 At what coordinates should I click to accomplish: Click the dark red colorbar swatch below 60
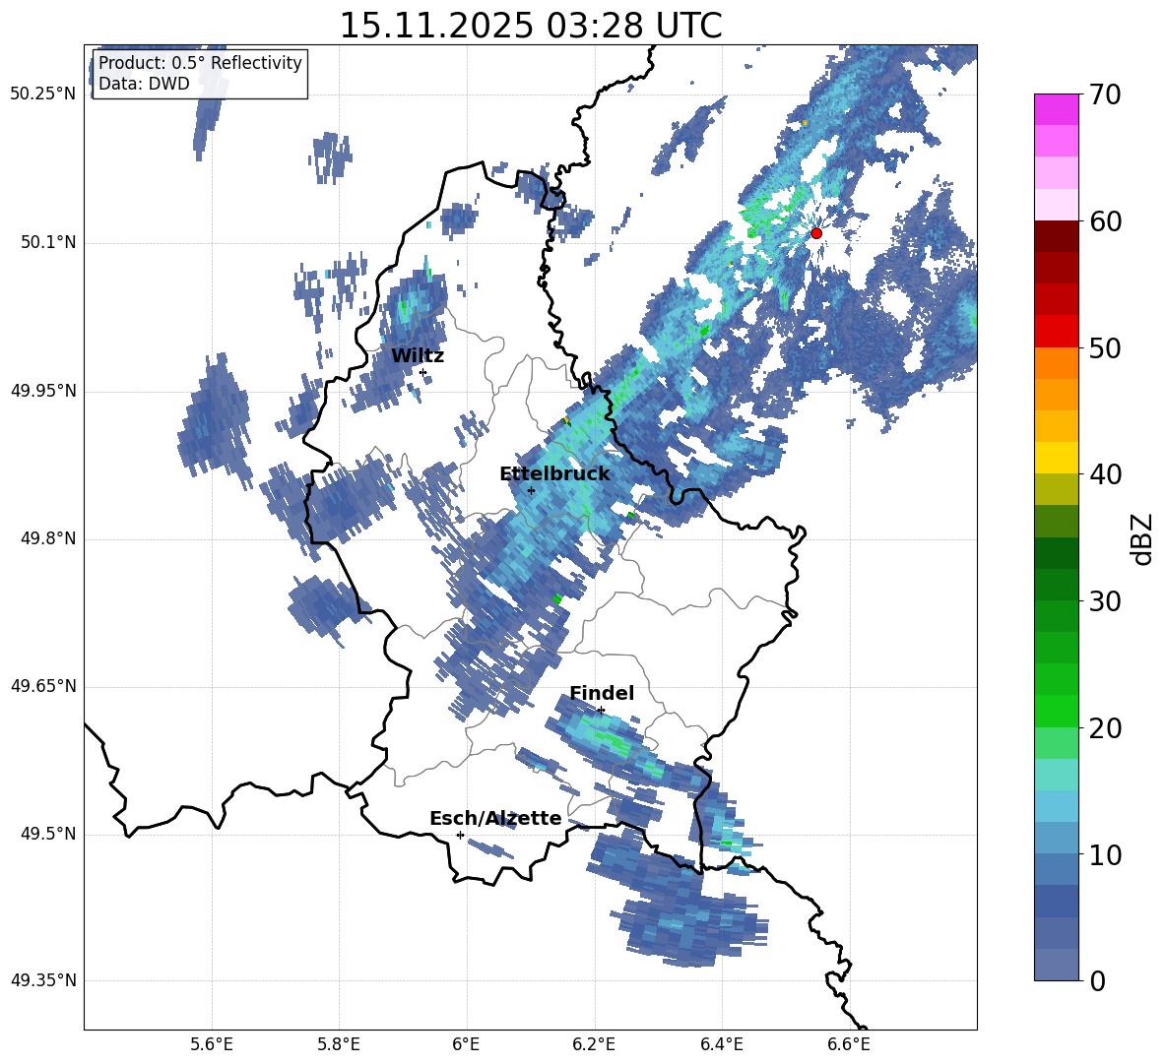coord(1056,236)
